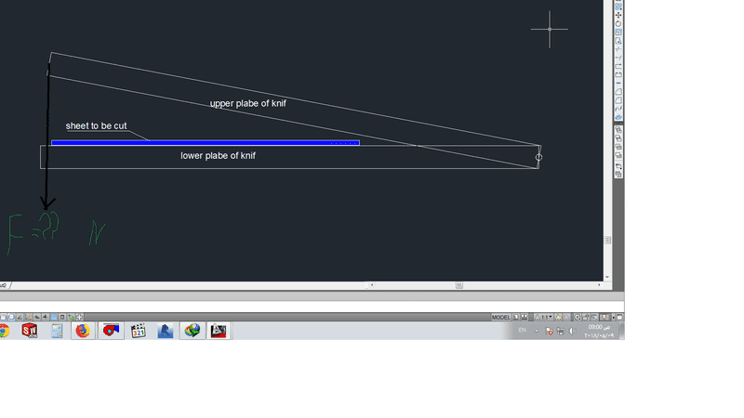Viewport: 744px width, 418px height.
Task: Select the "lower plabe of knif" text
Action: point(219,155)
